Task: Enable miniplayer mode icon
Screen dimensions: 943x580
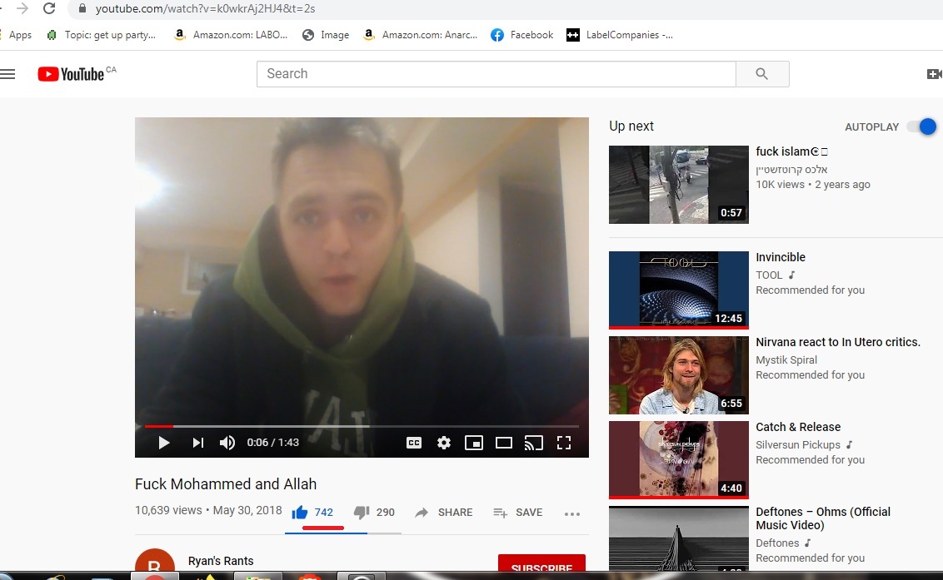Action: pyautogui.click(x=473, y=443)
